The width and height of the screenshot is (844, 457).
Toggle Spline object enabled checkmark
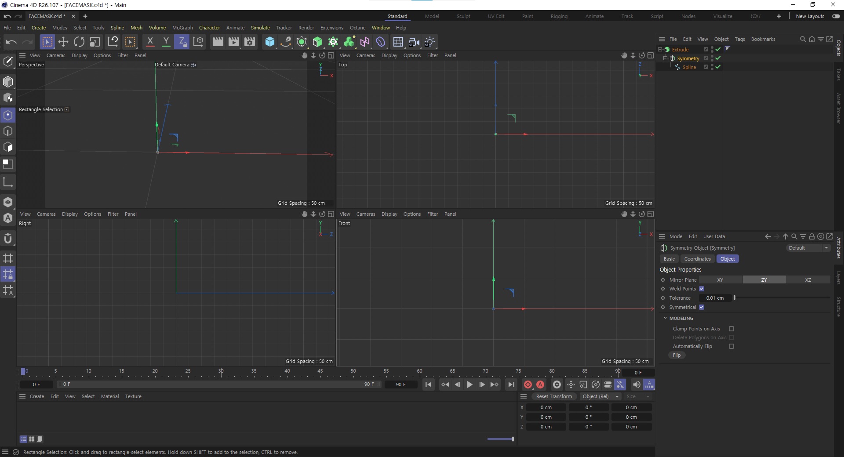[x=718, y=67]
